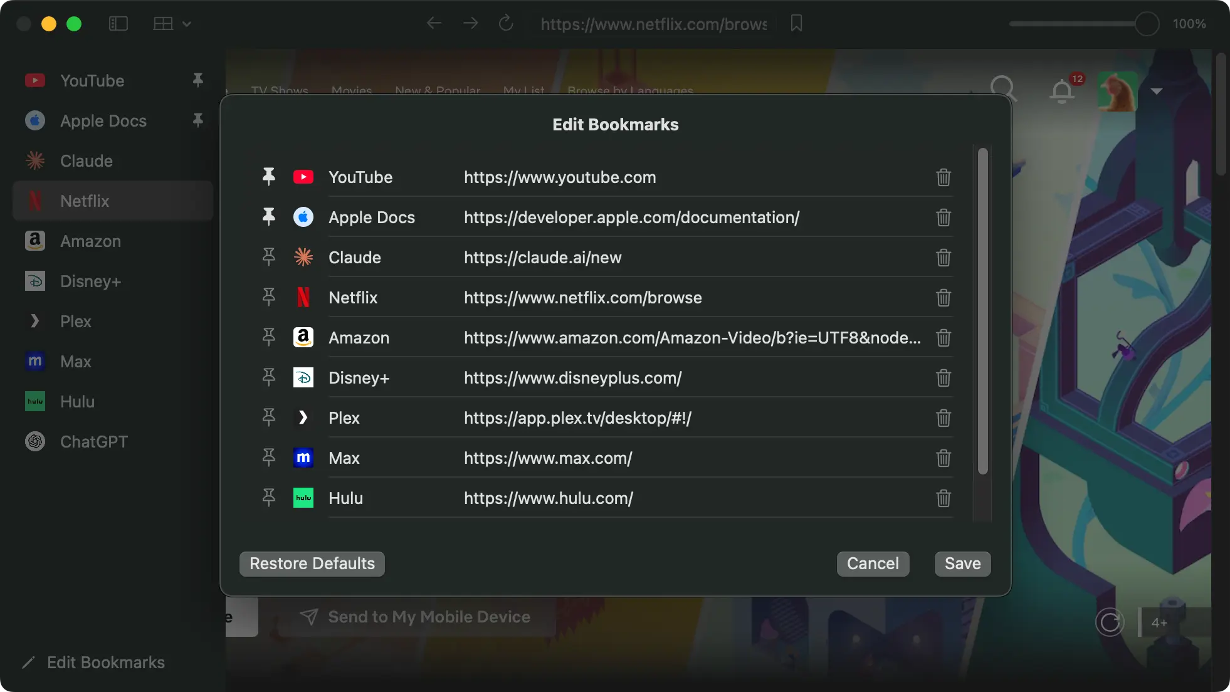Click the address bar URL field

point(653,24)
